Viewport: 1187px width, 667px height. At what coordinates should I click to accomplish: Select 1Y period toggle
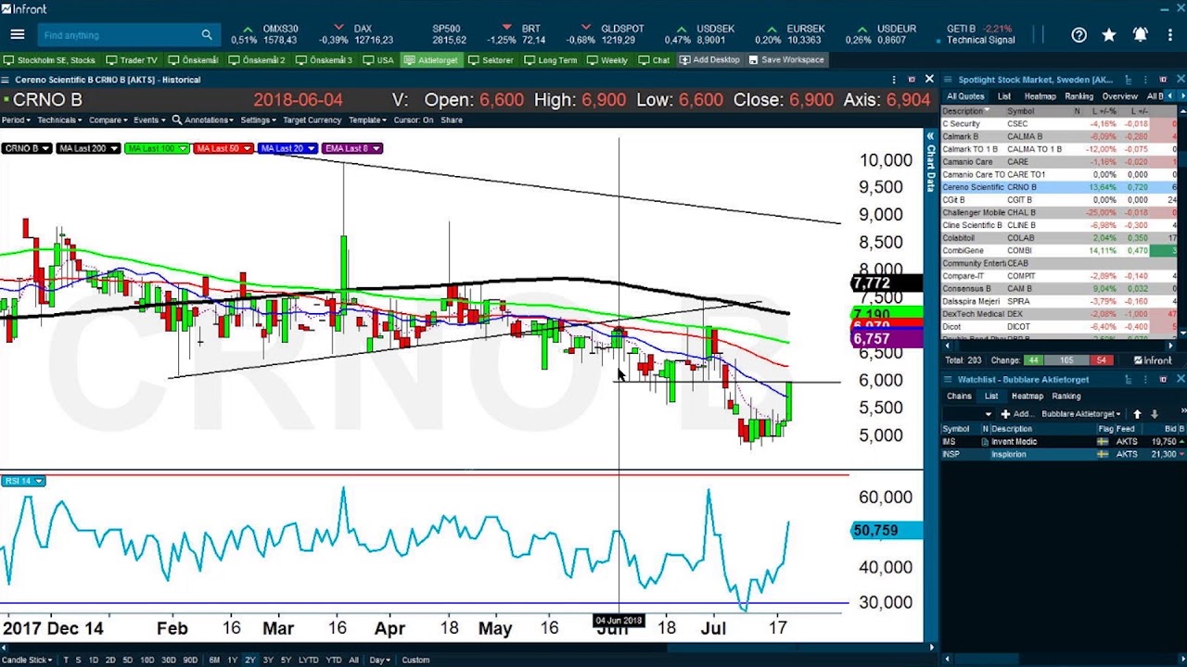point(232,660)
